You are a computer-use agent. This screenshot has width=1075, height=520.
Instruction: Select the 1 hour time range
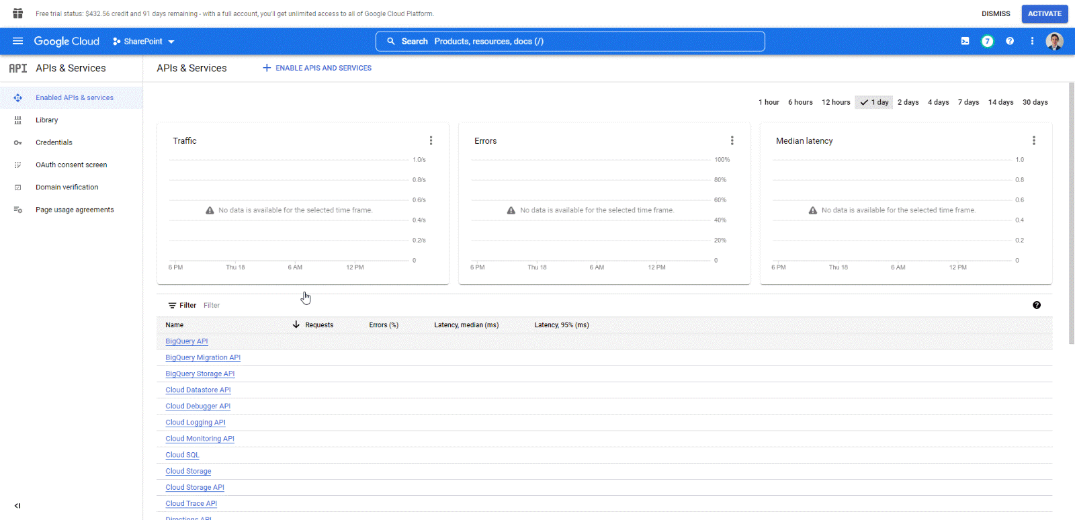[769, 102]
